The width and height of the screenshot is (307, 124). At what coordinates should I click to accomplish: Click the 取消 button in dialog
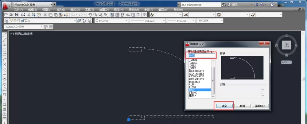(243, 106)
